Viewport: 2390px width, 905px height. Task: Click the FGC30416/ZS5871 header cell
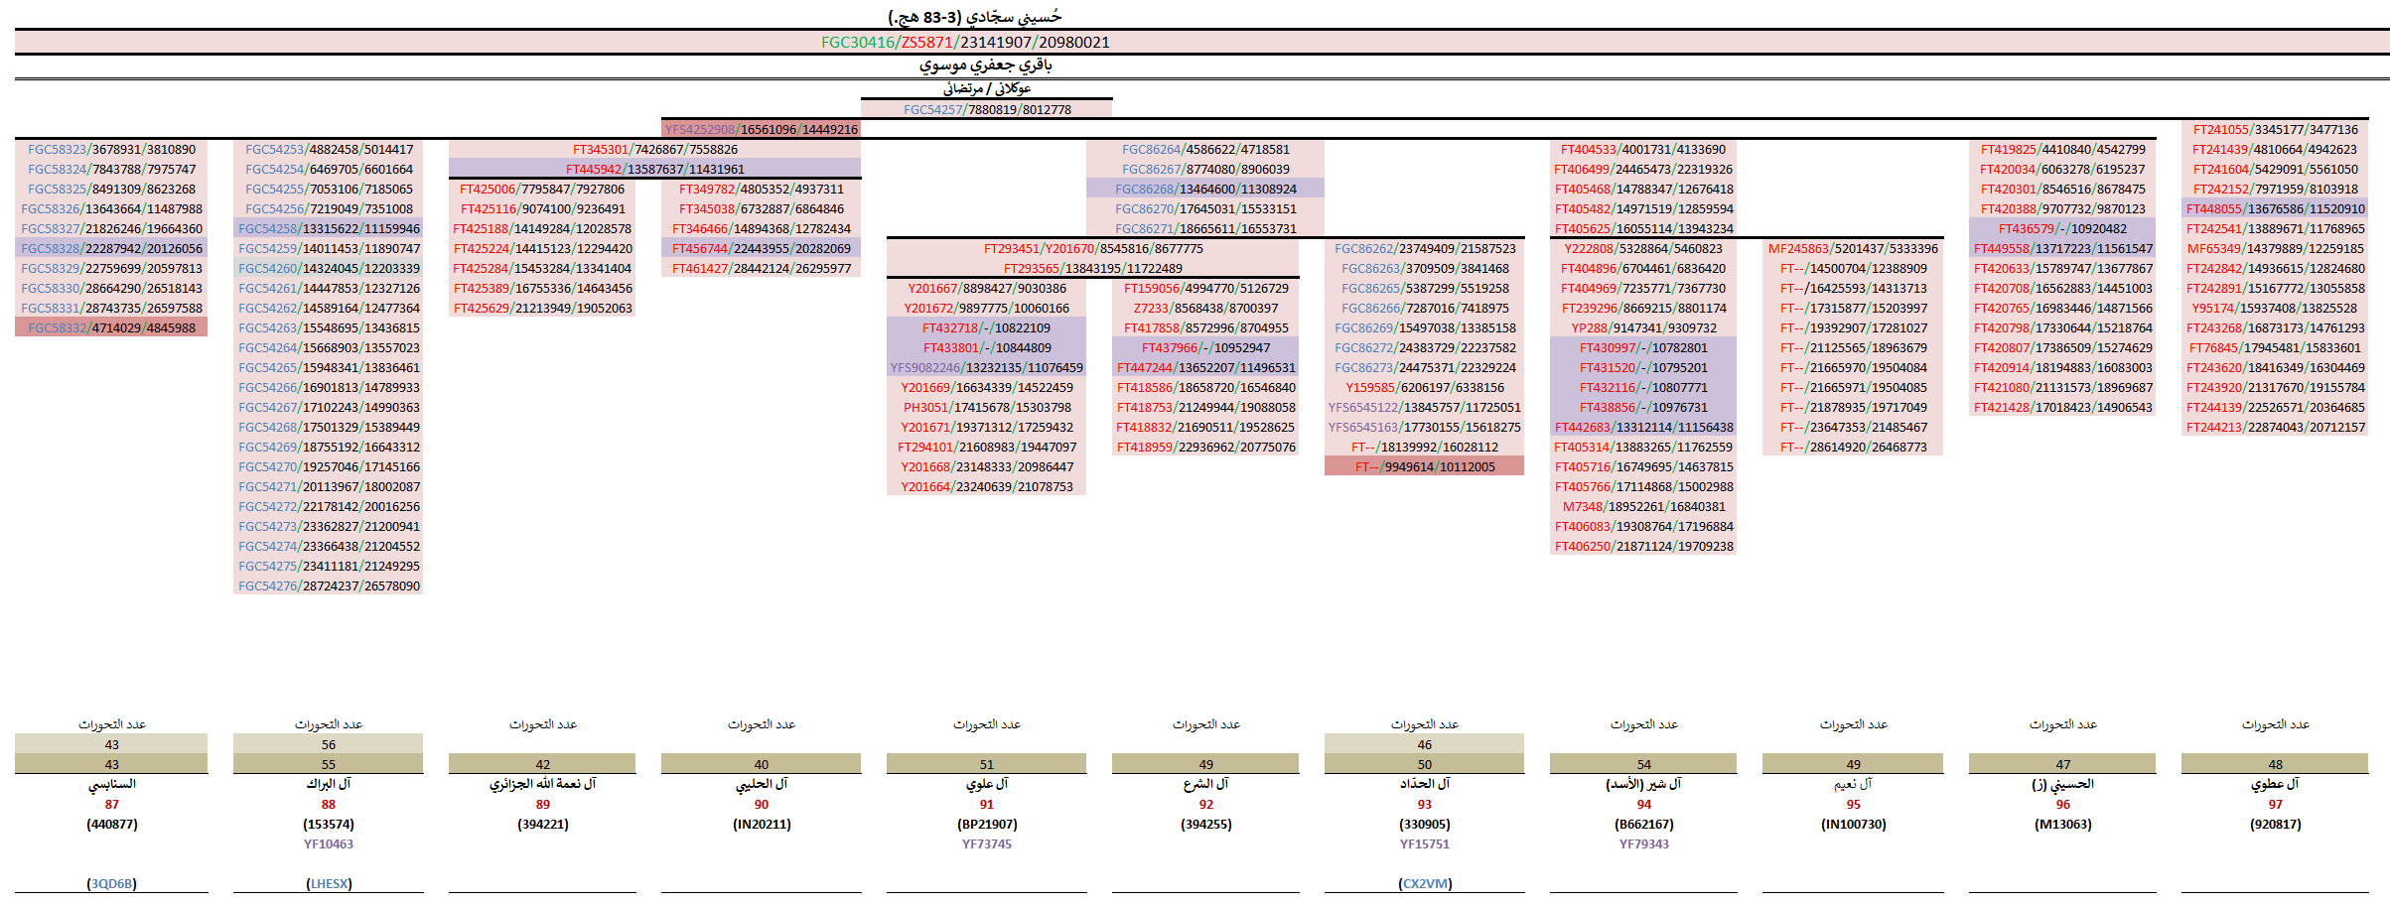point(965,42)
